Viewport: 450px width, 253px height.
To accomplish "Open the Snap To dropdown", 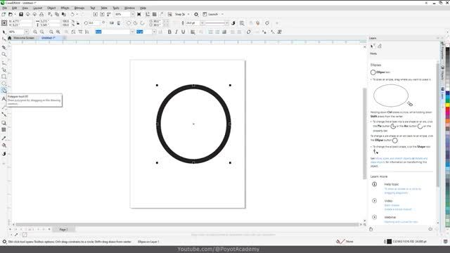I will (x=188, y=14).
